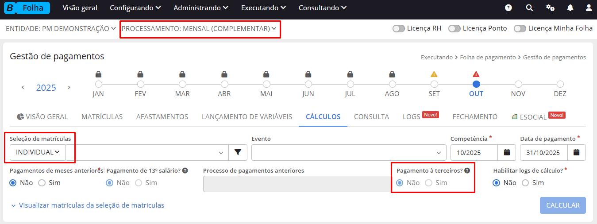Switch to the MATRÍCULAS tab
This screenshot has height=224, width=597.
[x=102, y=117]
